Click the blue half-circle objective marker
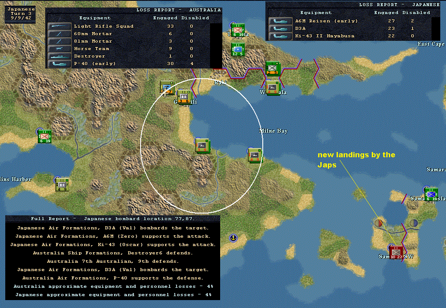The width and height of the screenshot is (446, 308). tap(414, 223)
